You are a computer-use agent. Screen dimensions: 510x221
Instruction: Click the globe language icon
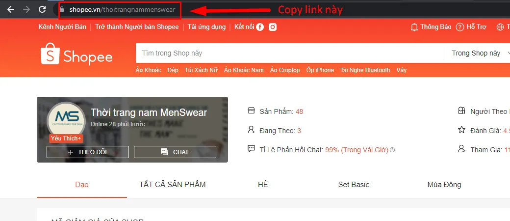500,27
